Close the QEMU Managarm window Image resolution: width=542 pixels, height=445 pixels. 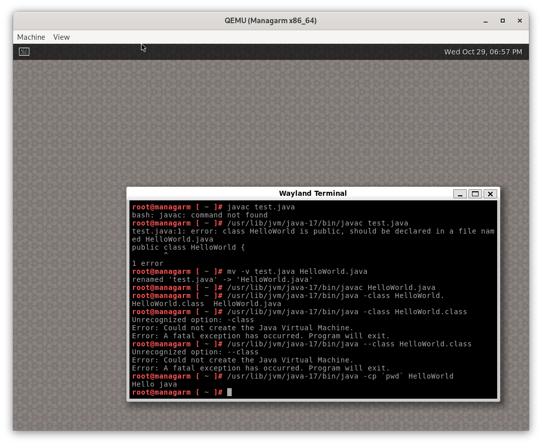tap(519, 21)
